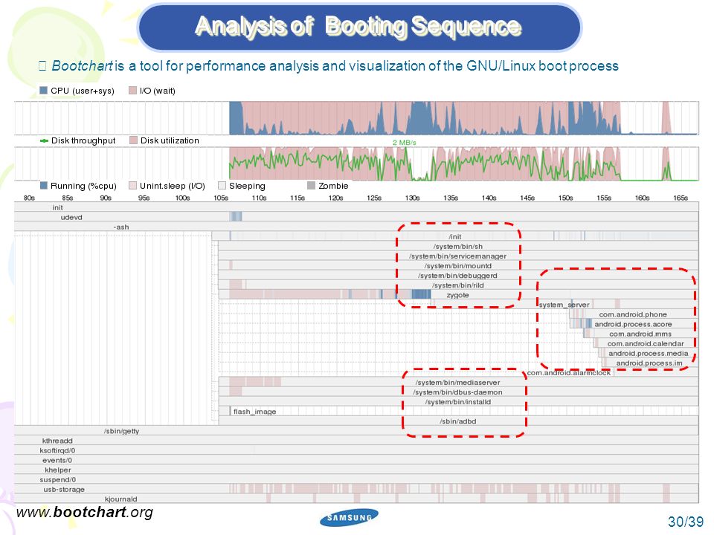Click the Disk utilization legend swatch

pyautogui.click(x=133, y=140)
